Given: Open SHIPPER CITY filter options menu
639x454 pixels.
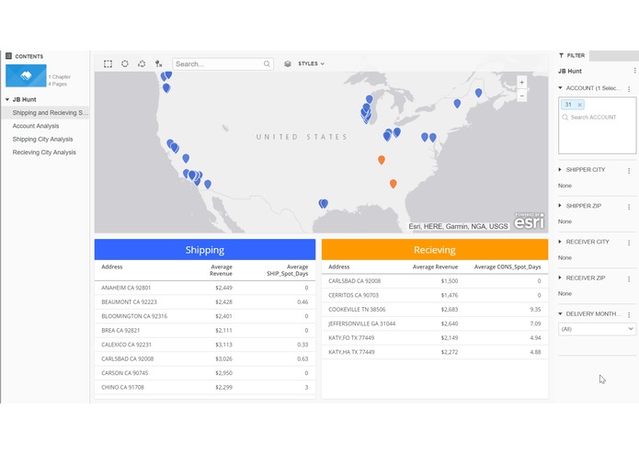Looking at the screenshot, I should pyautogui.click(x=629, y=171).
